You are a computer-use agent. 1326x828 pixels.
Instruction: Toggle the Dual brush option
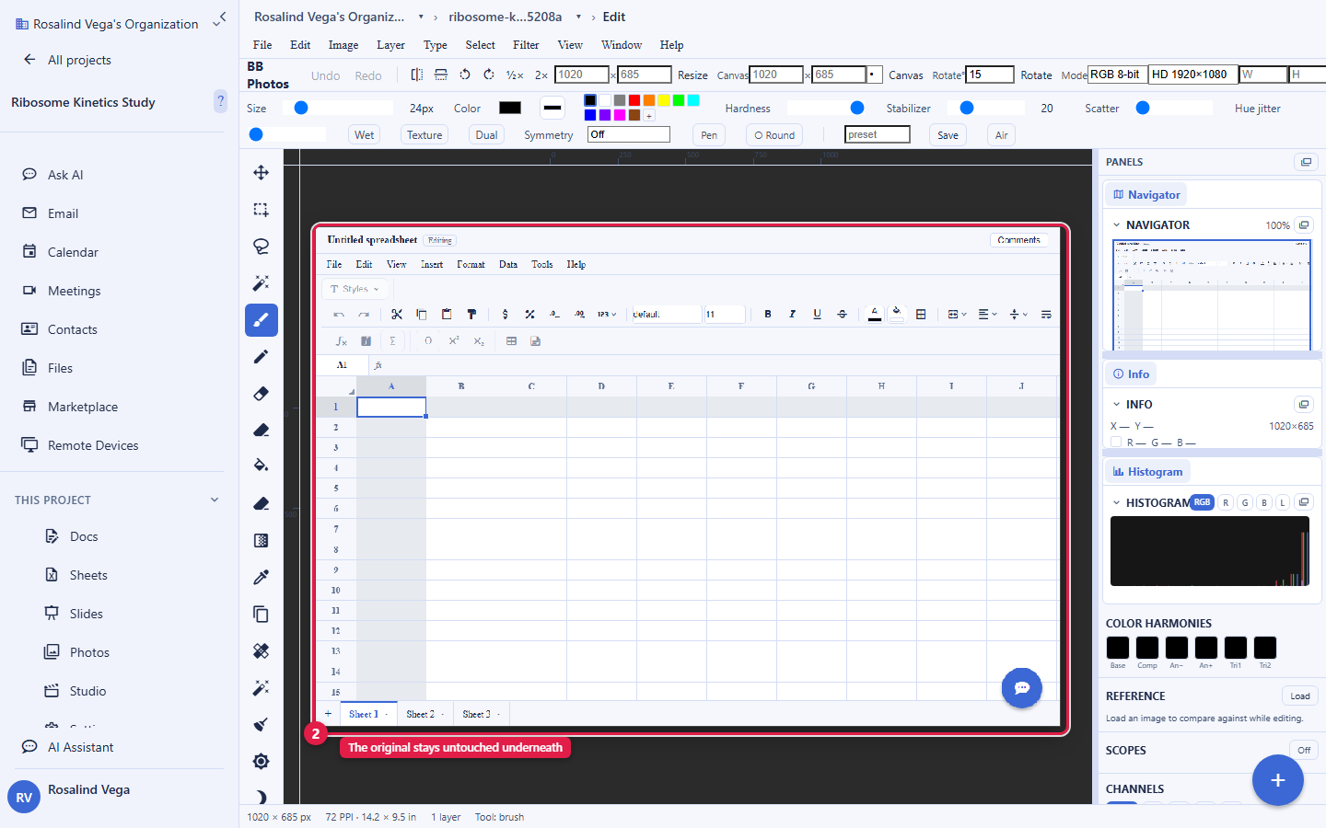click(487, 135)
